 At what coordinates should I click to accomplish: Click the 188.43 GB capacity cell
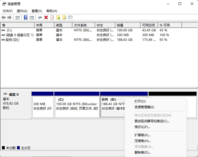(125, 40)
